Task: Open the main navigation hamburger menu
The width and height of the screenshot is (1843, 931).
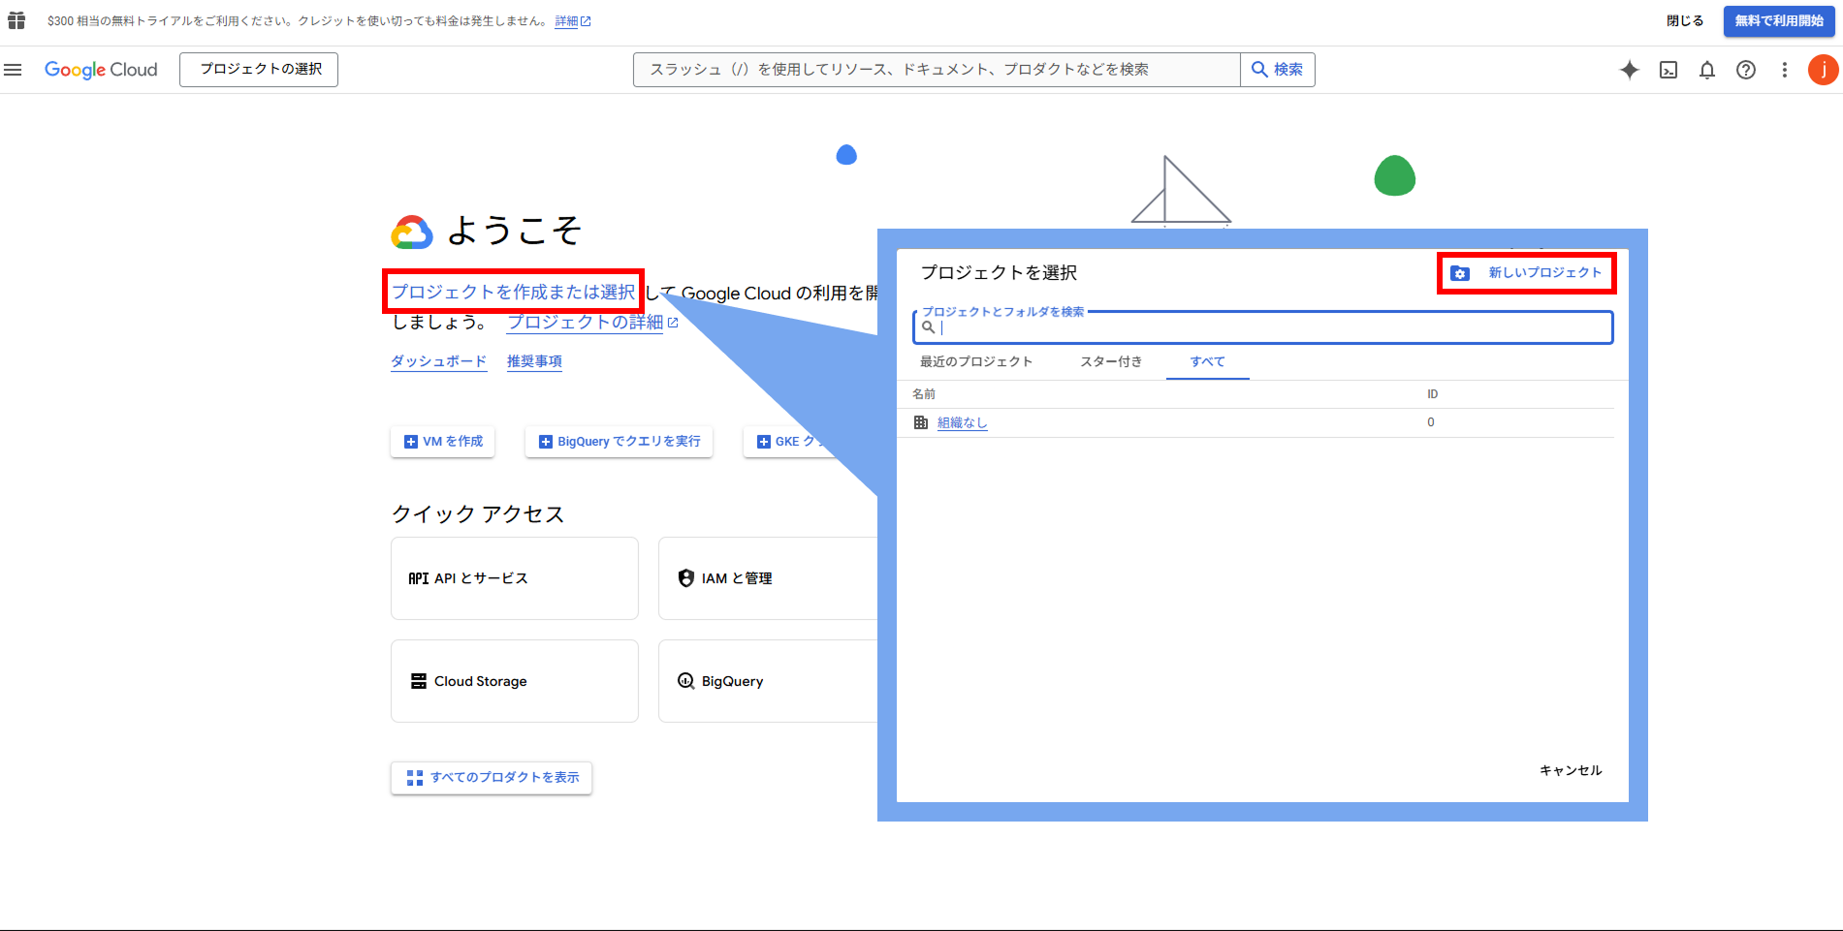Action: tap(13, 70)
